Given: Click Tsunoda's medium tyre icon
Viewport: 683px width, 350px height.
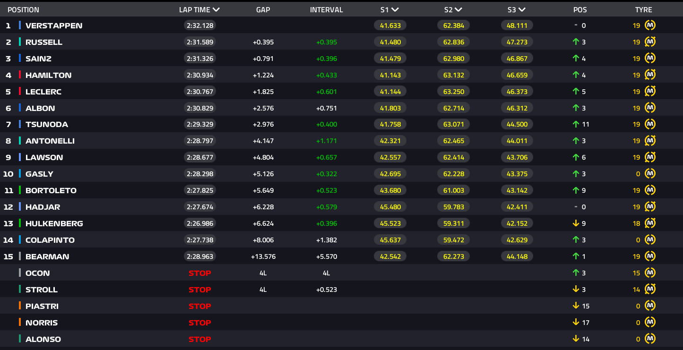Looking at the screenshot, I should 650,124.
